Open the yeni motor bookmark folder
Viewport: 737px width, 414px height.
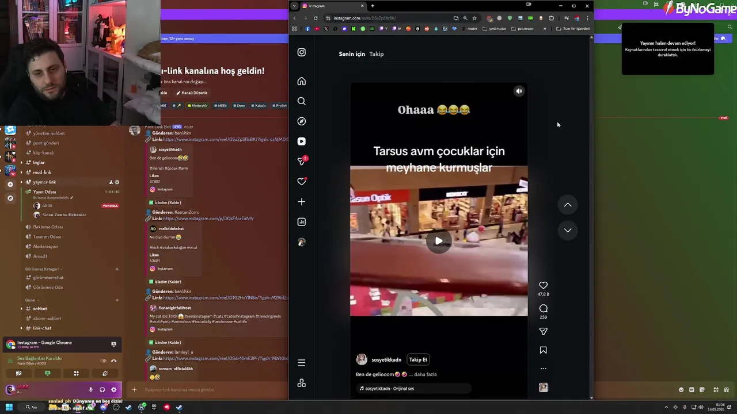[494, 29]
